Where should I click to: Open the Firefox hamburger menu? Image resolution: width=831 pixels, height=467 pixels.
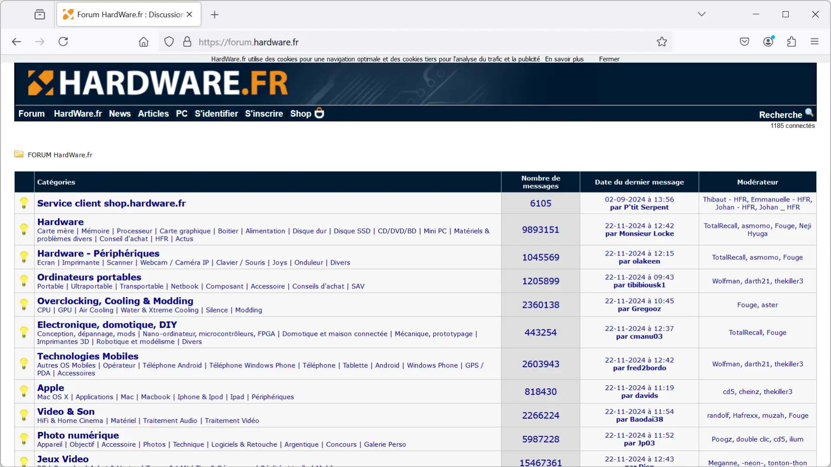[x=815, y=42]
